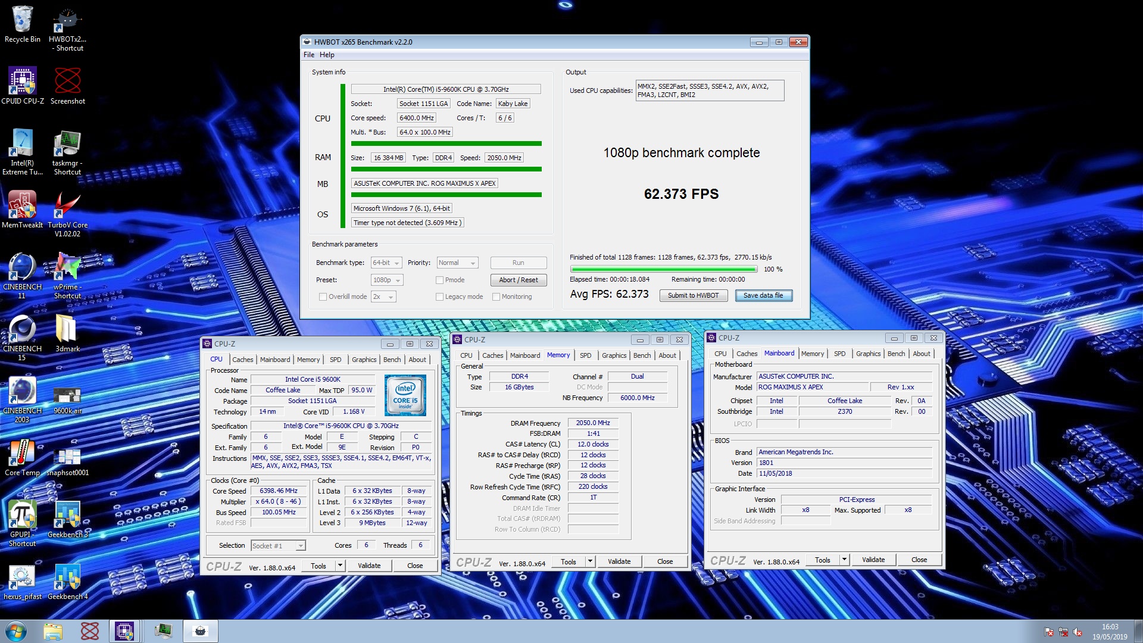1143x643 pixels.
Task: Open the 3dmark folder icon
Action: [67, 333]
